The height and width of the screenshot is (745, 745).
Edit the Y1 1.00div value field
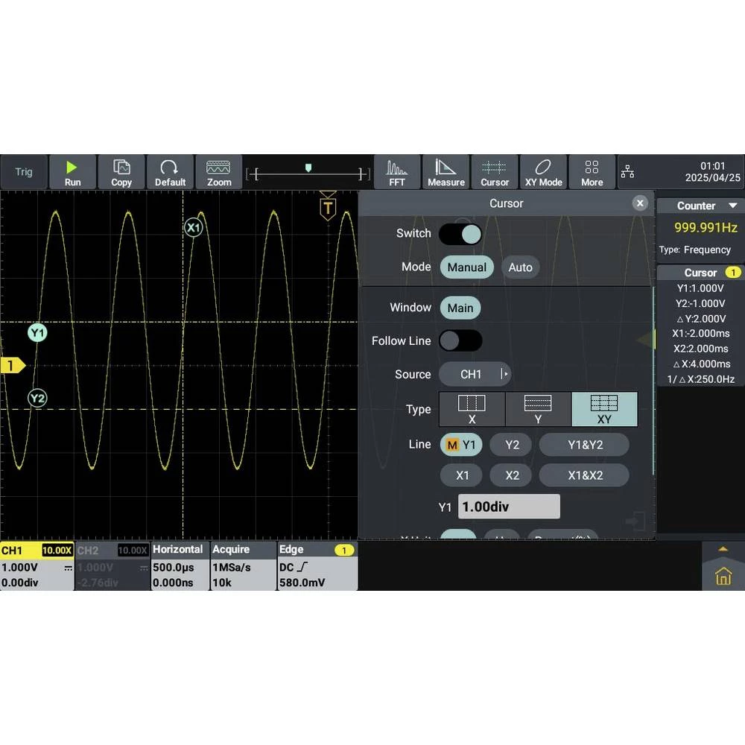508,507
